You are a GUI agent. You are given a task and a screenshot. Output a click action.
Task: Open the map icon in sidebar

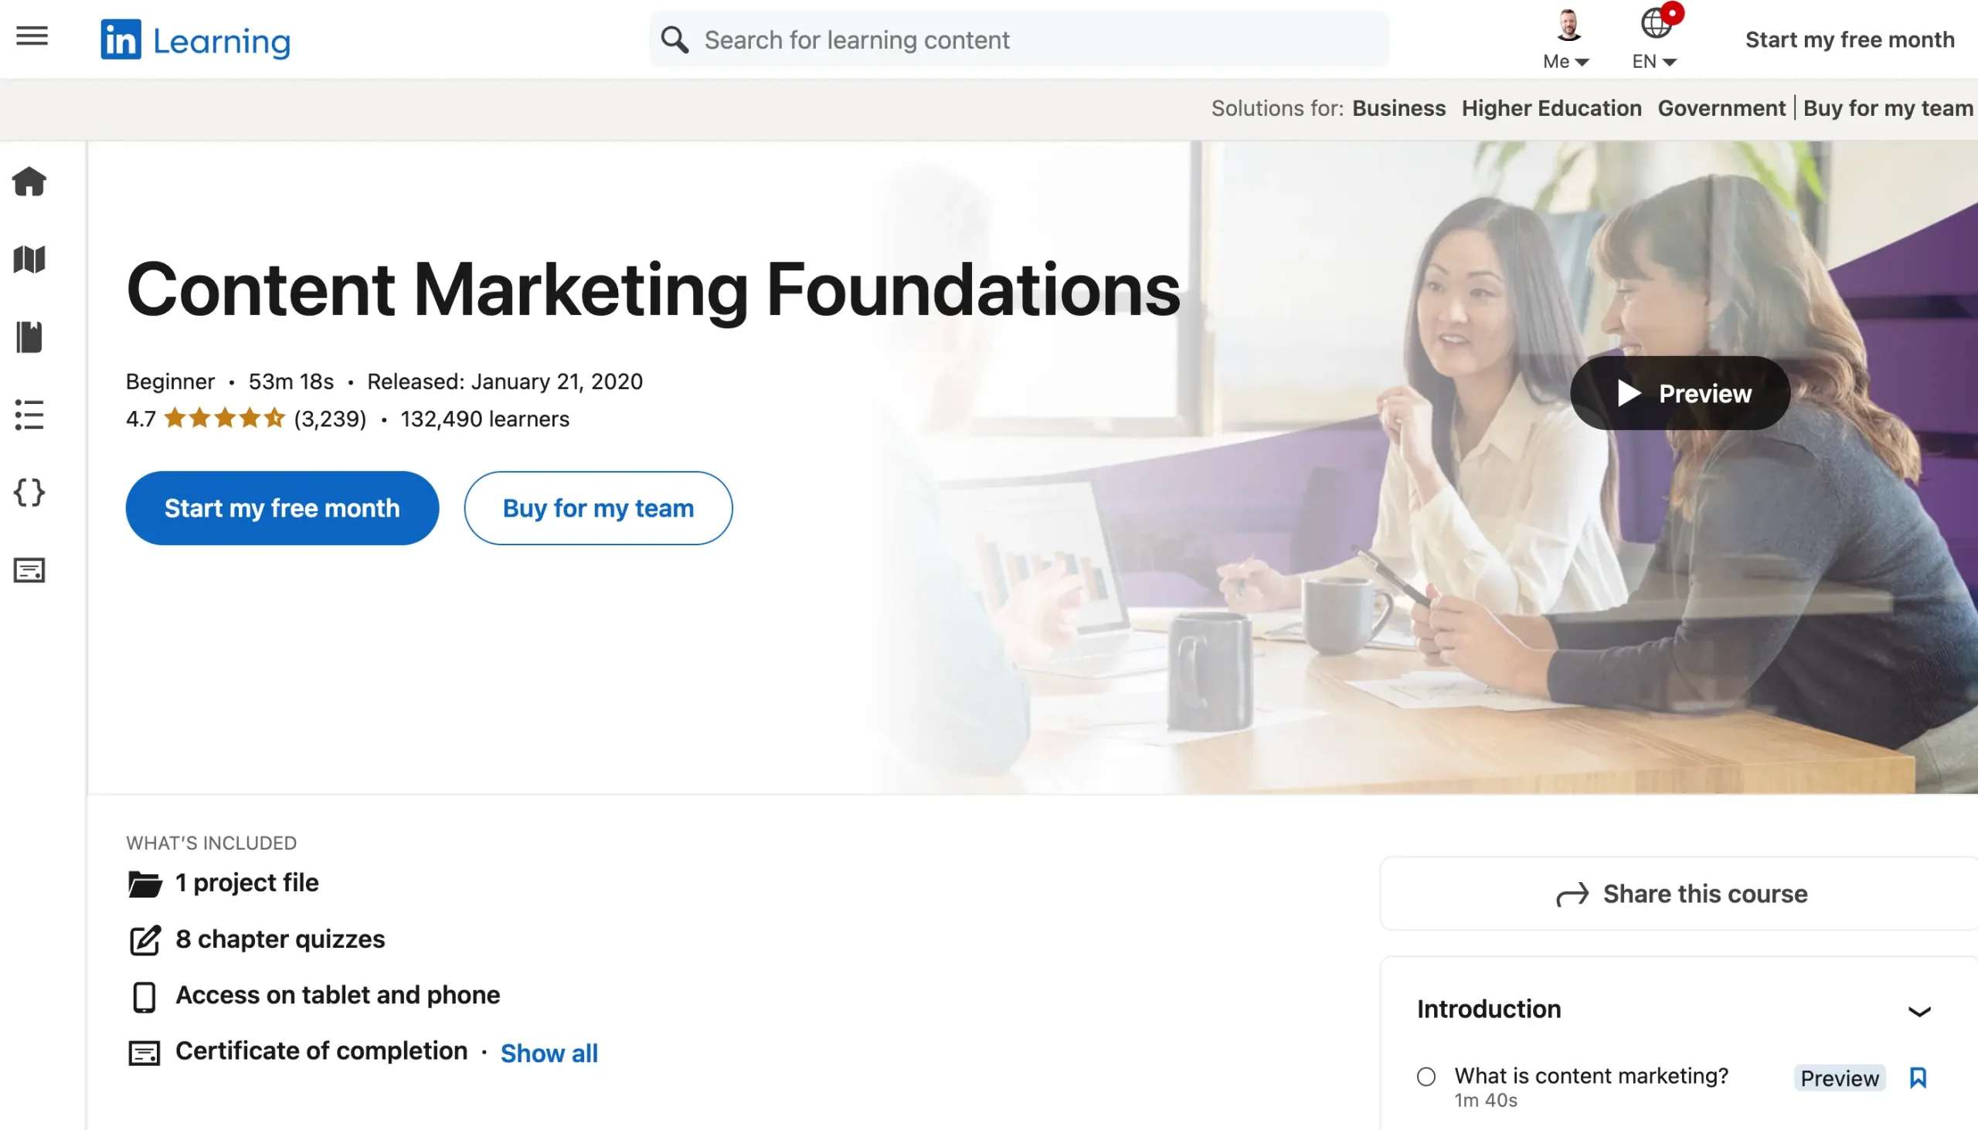(x=29, y=260)
